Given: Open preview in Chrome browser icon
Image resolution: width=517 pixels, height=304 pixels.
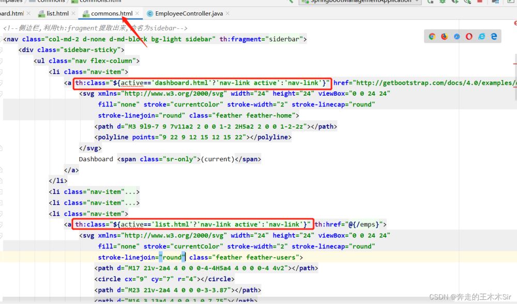Looking at the screenshot, I should coord(432,36).
